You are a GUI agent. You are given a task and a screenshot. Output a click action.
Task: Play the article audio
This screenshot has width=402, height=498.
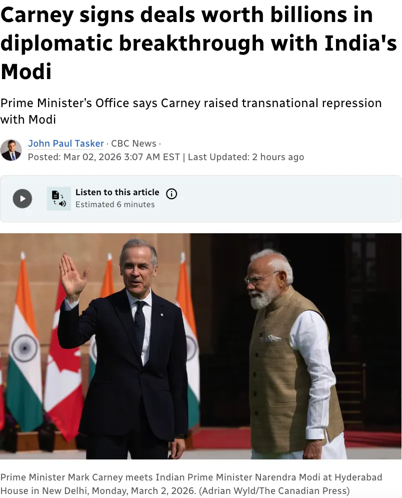pos(22,199)
